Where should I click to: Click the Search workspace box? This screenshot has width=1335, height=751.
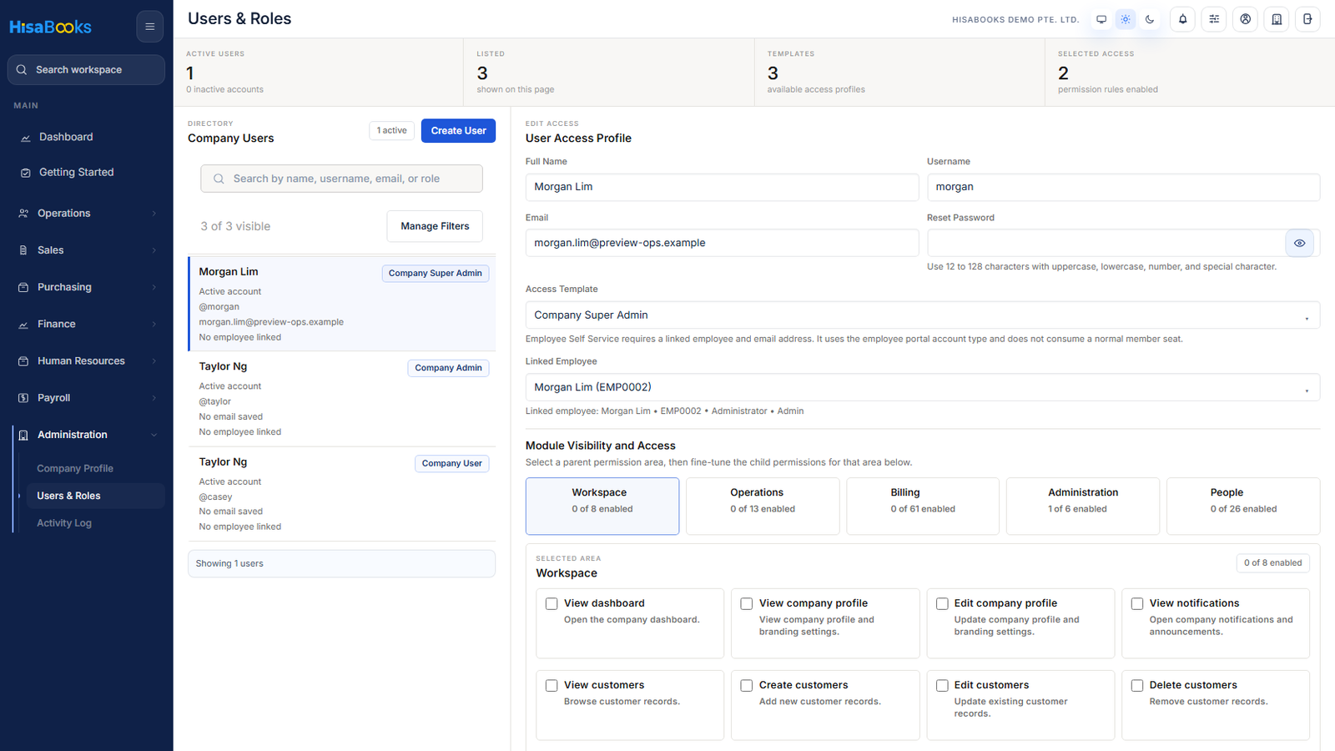(86, 70)
